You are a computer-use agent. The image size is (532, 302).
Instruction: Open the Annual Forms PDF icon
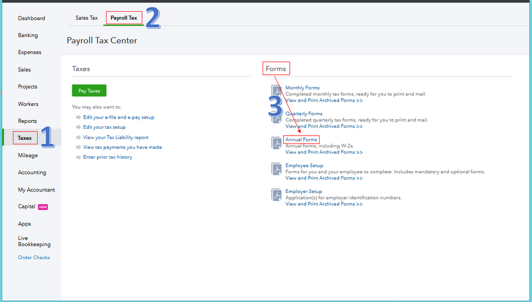[277, 143]
